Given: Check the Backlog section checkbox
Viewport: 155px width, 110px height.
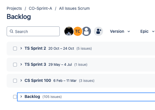Looking at the screenshot, I should pyautogui.click(x=15, y=97).
